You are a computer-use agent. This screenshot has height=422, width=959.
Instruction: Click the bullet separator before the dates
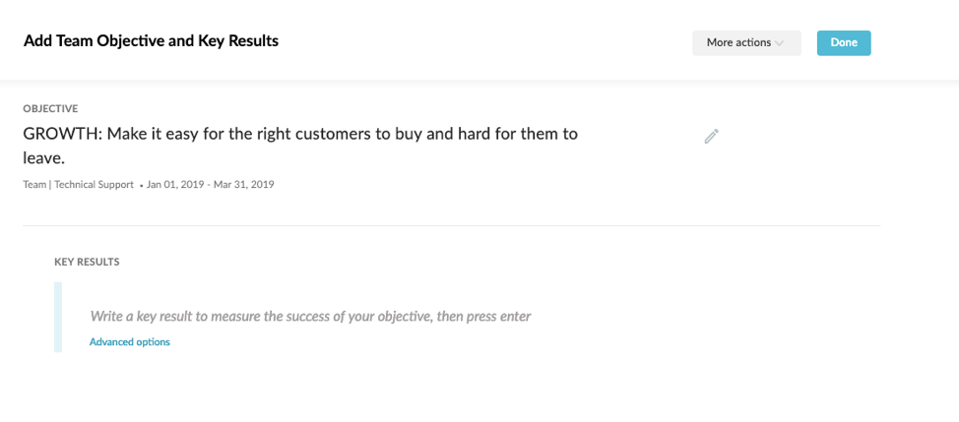[141, 185]
